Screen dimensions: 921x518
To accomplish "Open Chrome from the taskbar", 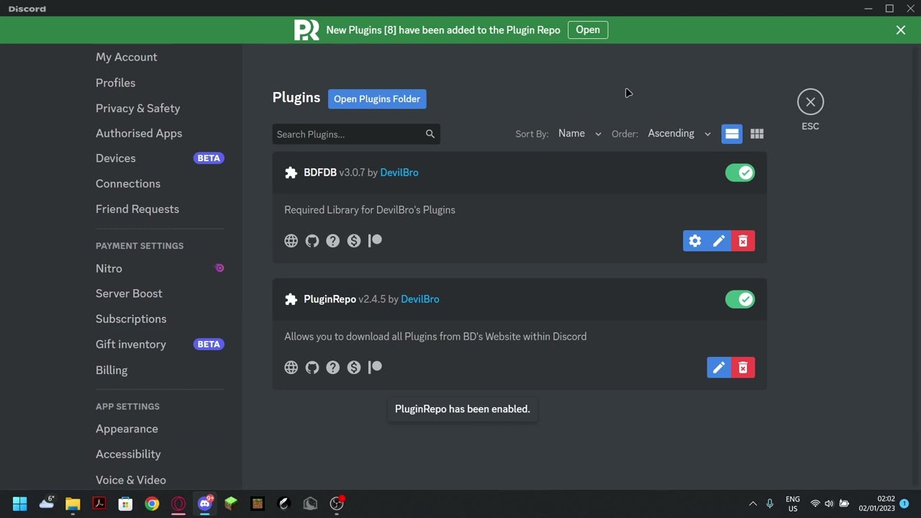I will pyautogui.click(x=152, y=504).
